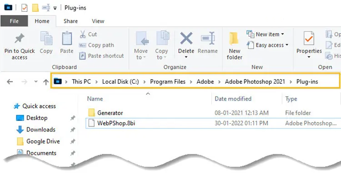Open the Delete dropdown arrow
The width and height of the screenshot is (341, 181).
(186, 57)
